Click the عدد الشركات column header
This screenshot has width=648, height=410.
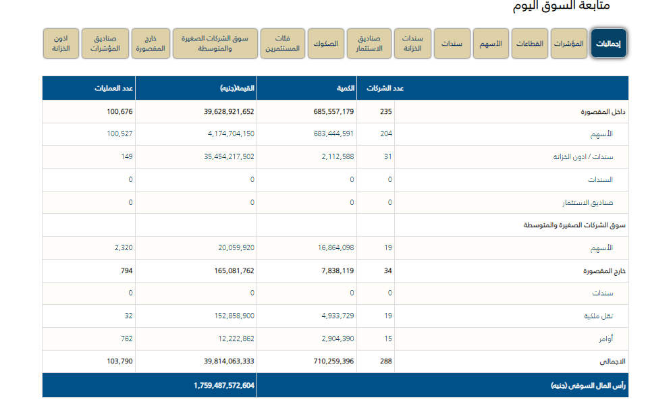(x=385, y=88)
